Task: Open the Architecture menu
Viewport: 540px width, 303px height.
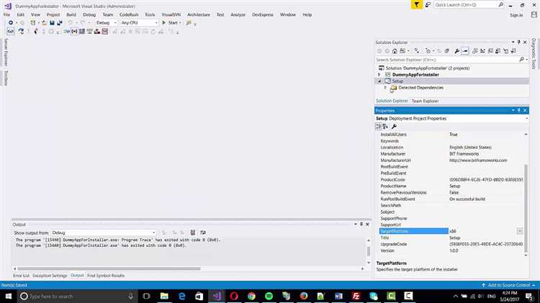Action: point(199,15)
